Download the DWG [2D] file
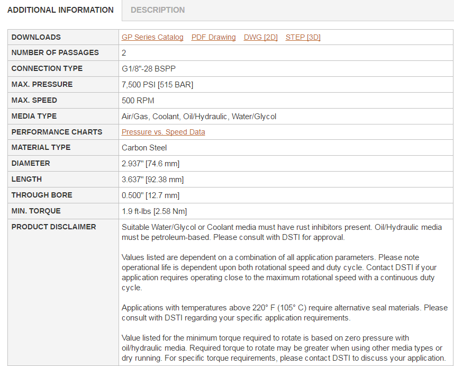Screen dimensions: 454x366 click(260, 37)
